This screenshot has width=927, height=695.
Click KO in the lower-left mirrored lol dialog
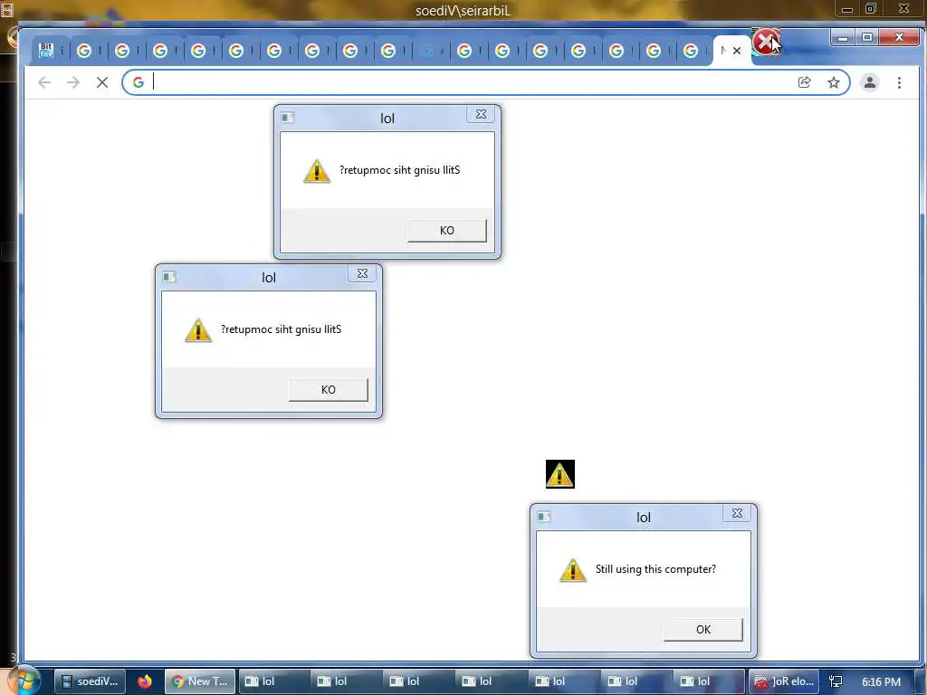pos(328,390)
